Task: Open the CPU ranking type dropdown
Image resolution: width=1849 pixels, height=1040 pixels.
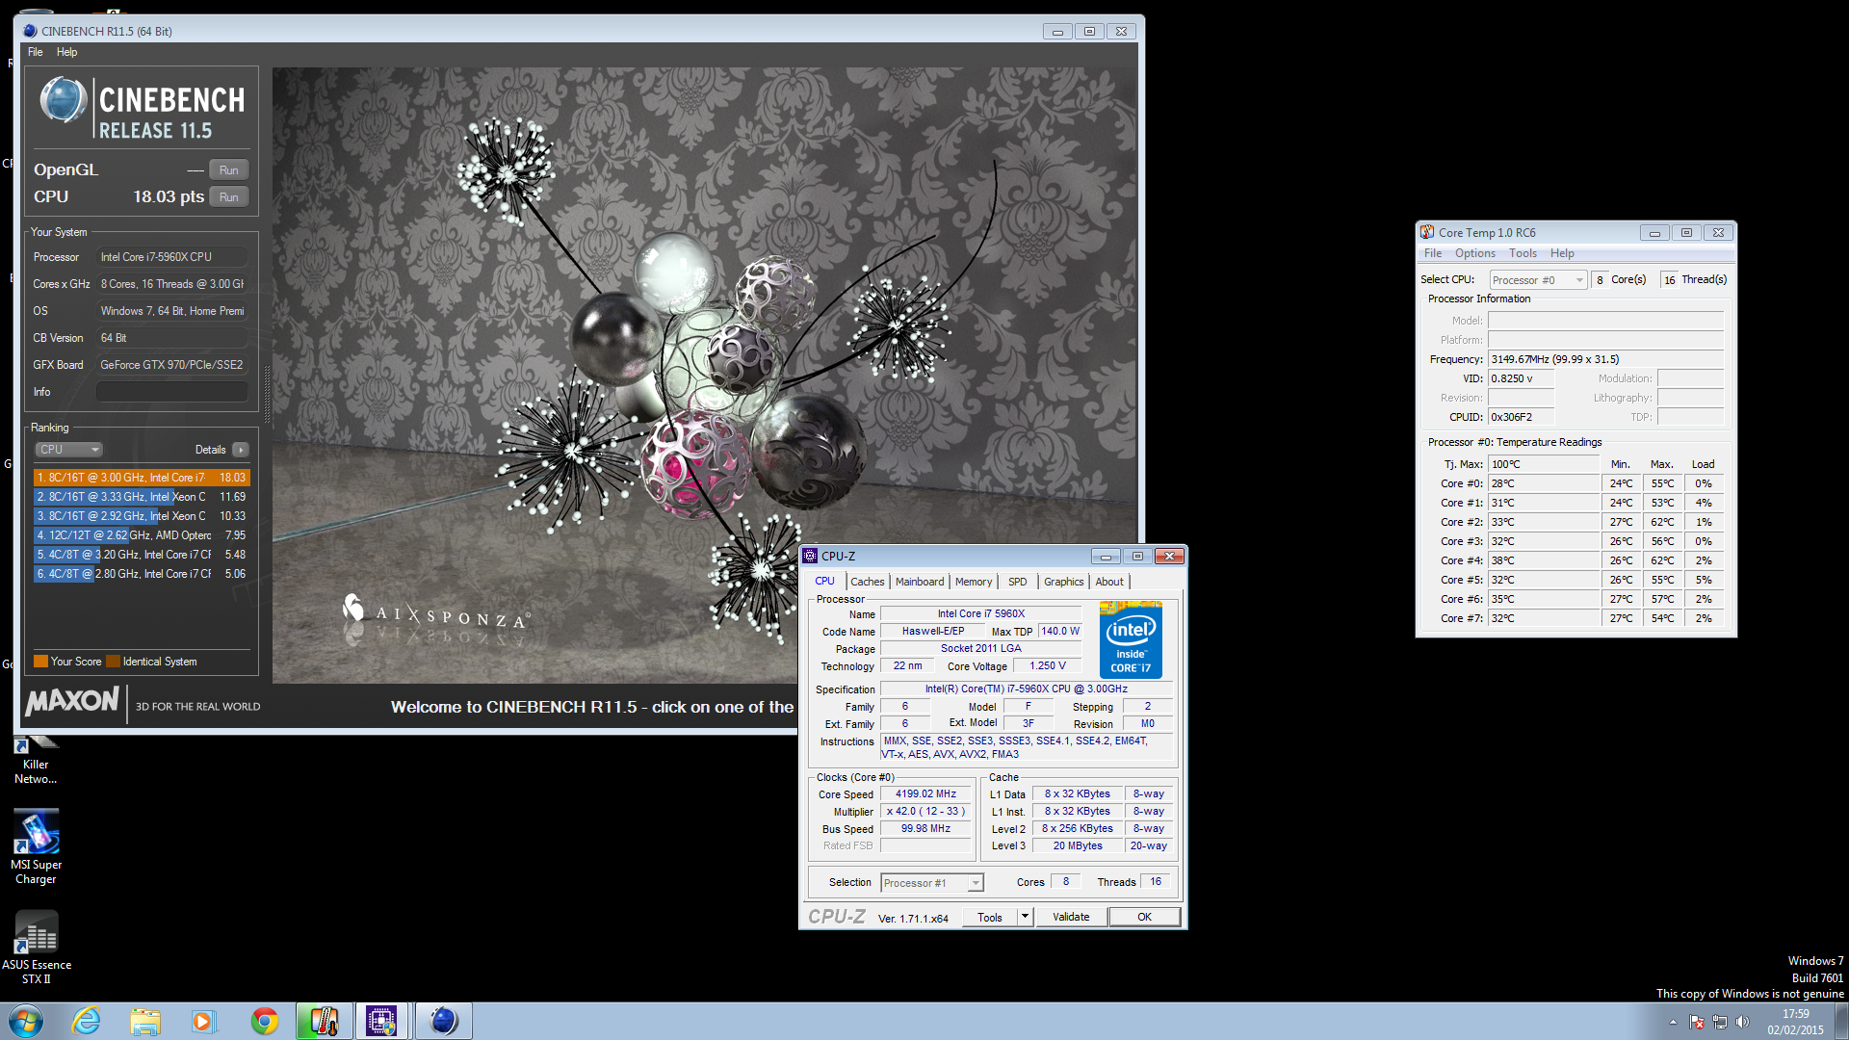Action: tap(68, 450)
